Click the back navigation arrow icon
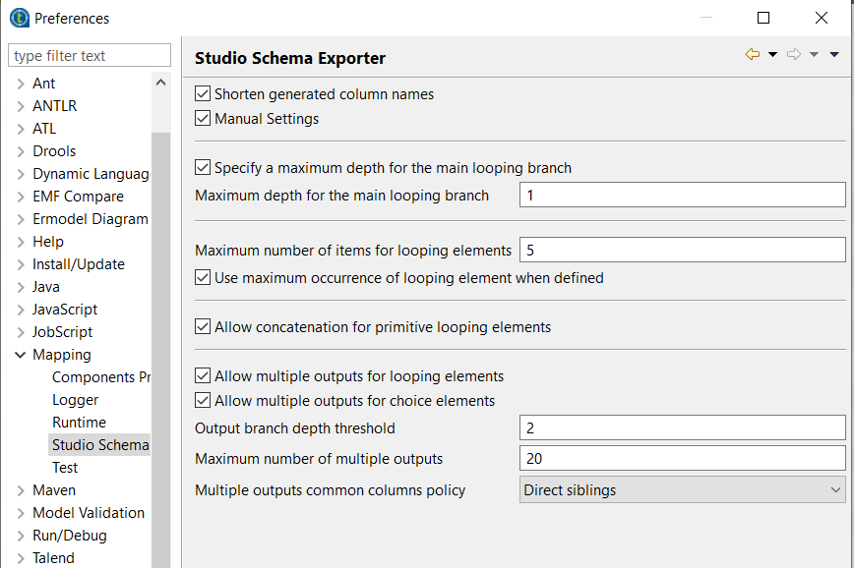Image resolution: width=854 pixels, height=568 pixels. (x=753, y=55)
